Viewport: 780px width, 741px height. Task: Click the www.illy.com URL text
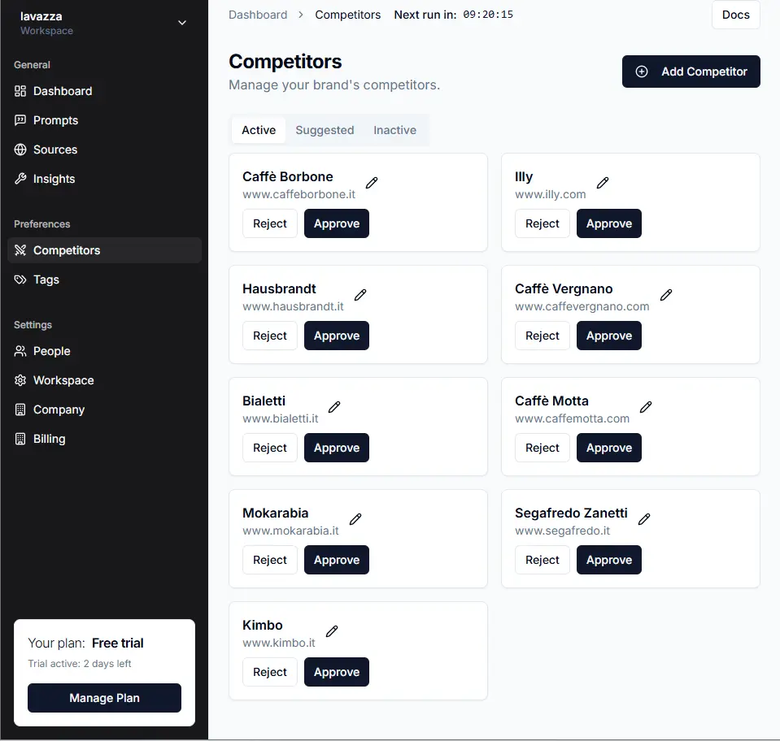551,194
